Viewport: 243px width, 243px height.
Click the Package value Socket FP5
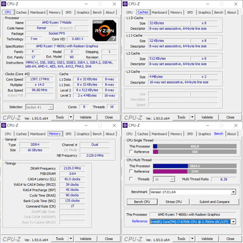[x=57, y=34]
